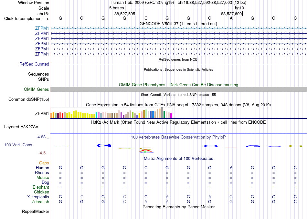Screen dimensions: 307x219
Task: Click the 'RefSeq genes from NCBI' title
Action: (178, 59)
